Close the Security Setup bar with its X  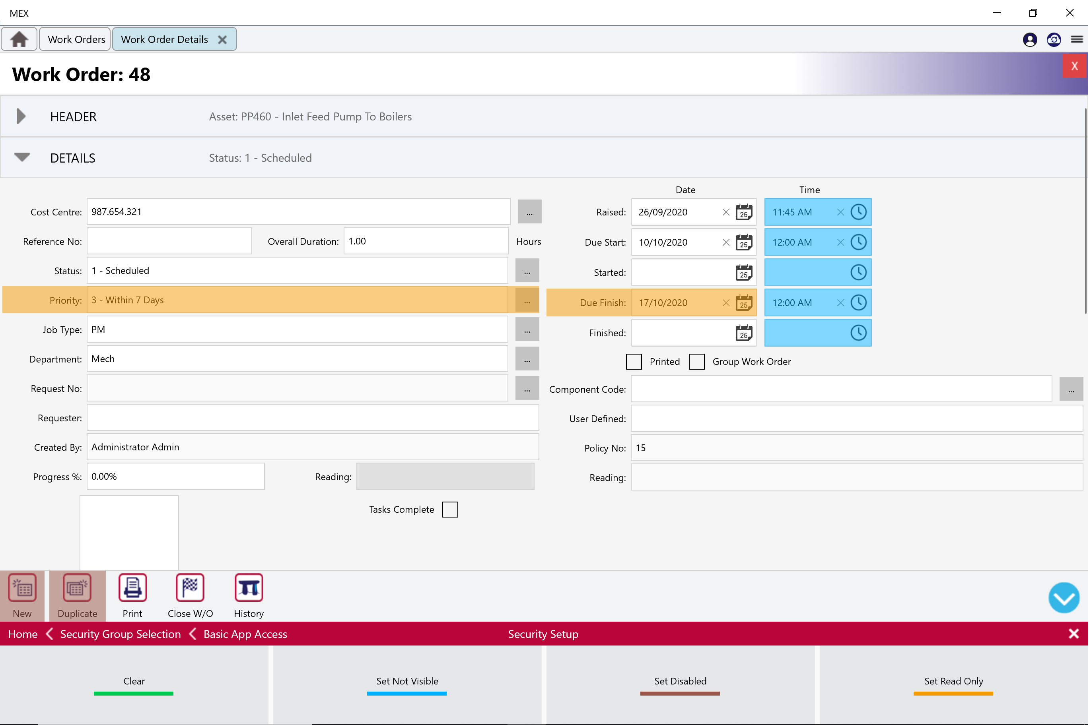click(1074, 634)
